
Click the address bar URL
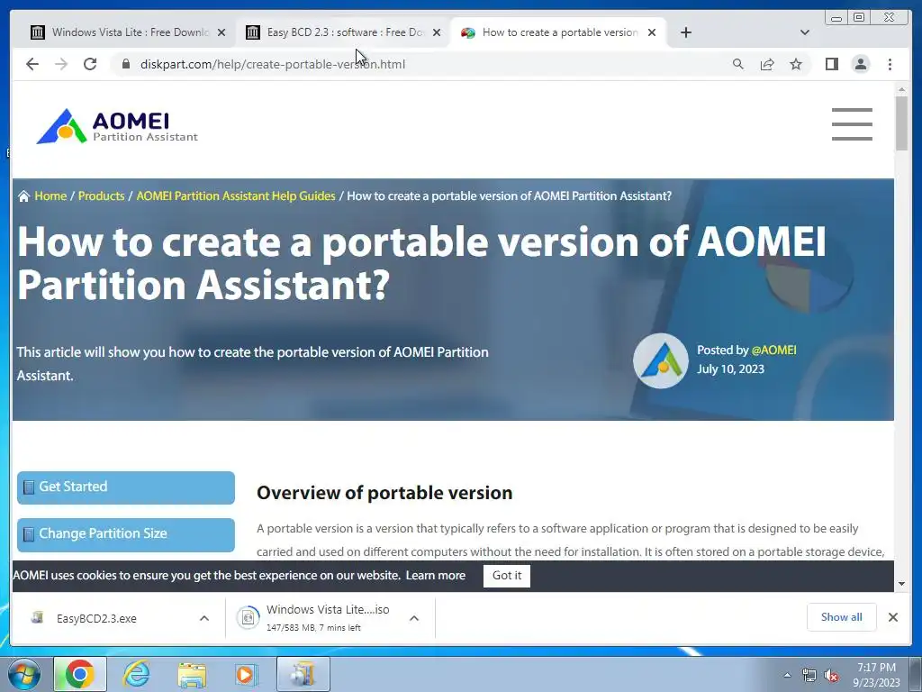273,64
